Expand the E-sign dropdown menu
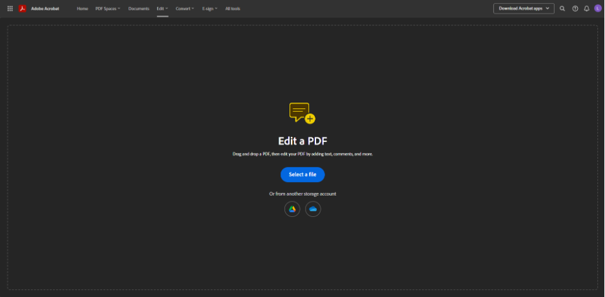The height and width of the screenshot is (297, 605). [x=209, y=8]
